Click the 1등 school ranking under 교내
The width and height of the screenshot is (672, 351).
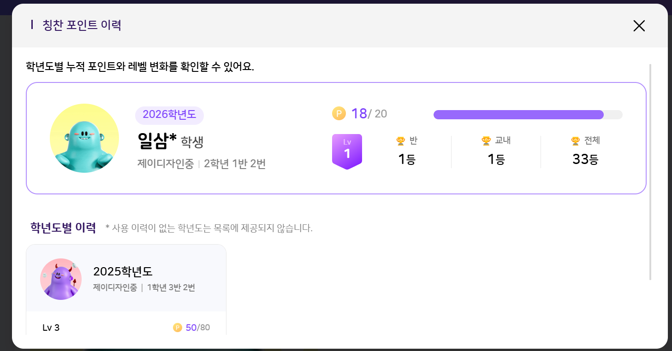pos(496,159)
